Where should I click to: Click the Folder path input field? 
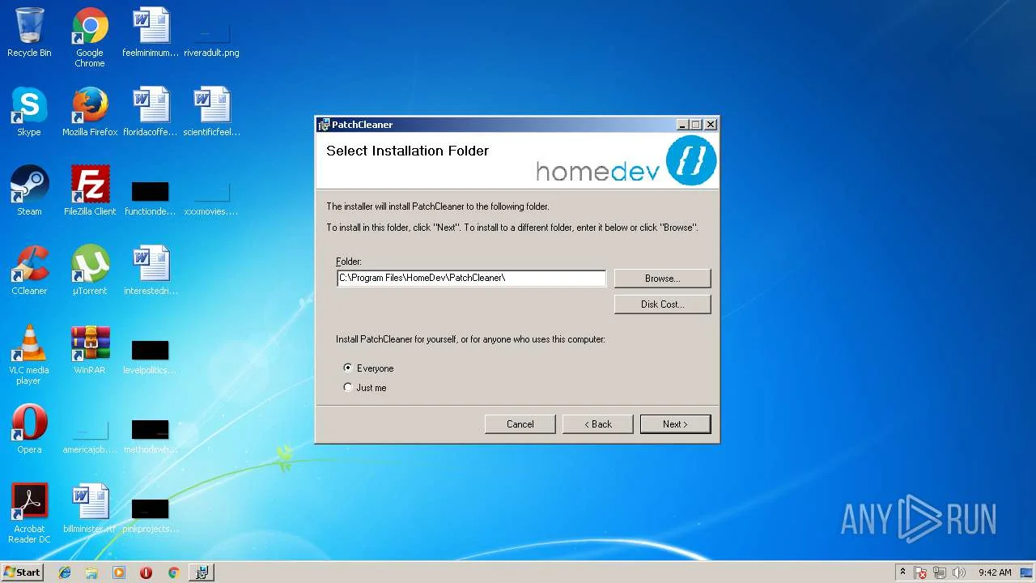tap(471, 278)
